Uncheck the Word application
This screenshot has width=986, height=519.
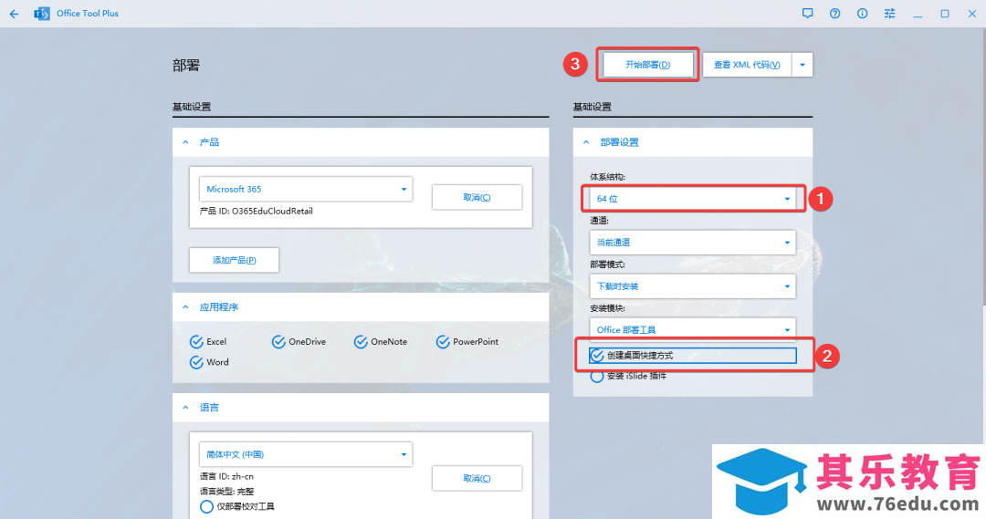209,362
